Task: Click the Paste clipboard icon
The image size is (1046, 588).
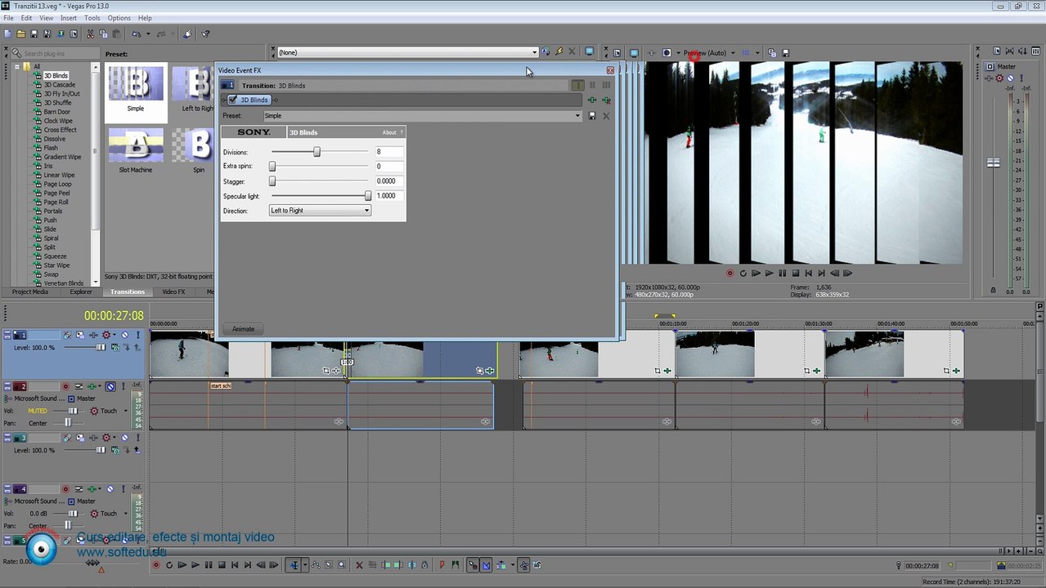Action: (x=116, y=33)
